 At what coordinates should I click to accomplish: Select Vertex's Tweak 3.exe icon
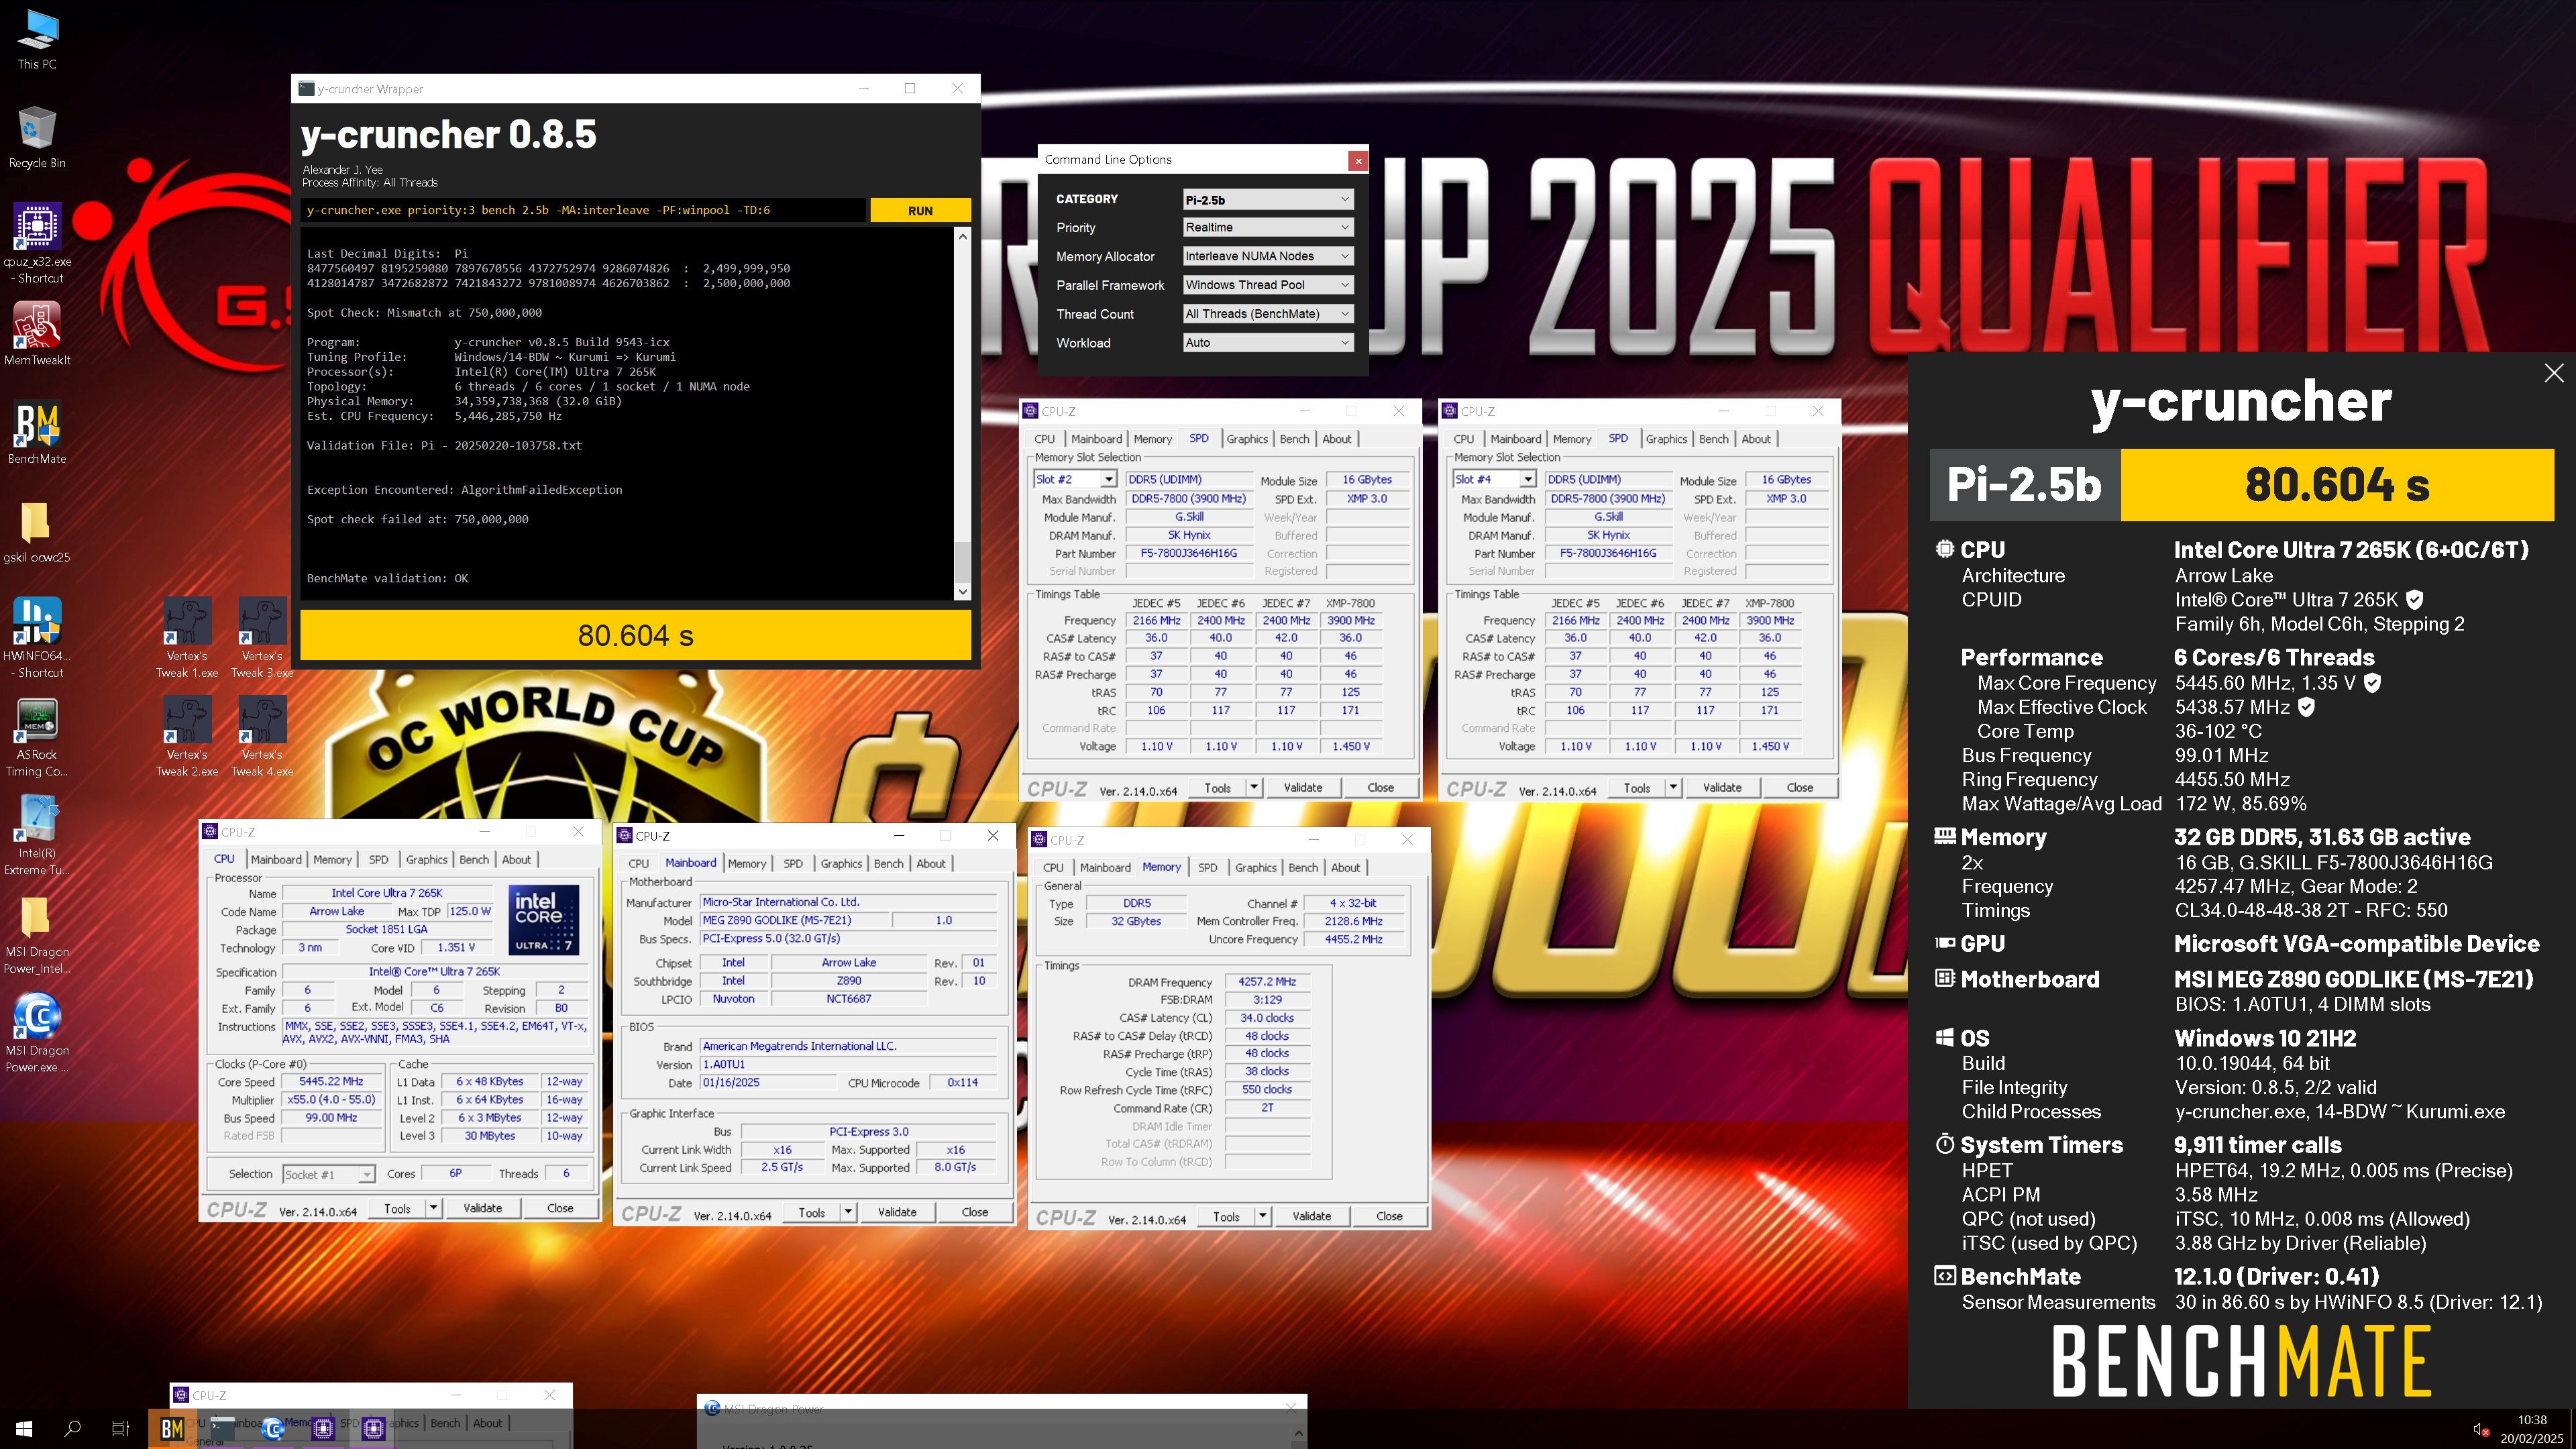(x=262, y=638)
